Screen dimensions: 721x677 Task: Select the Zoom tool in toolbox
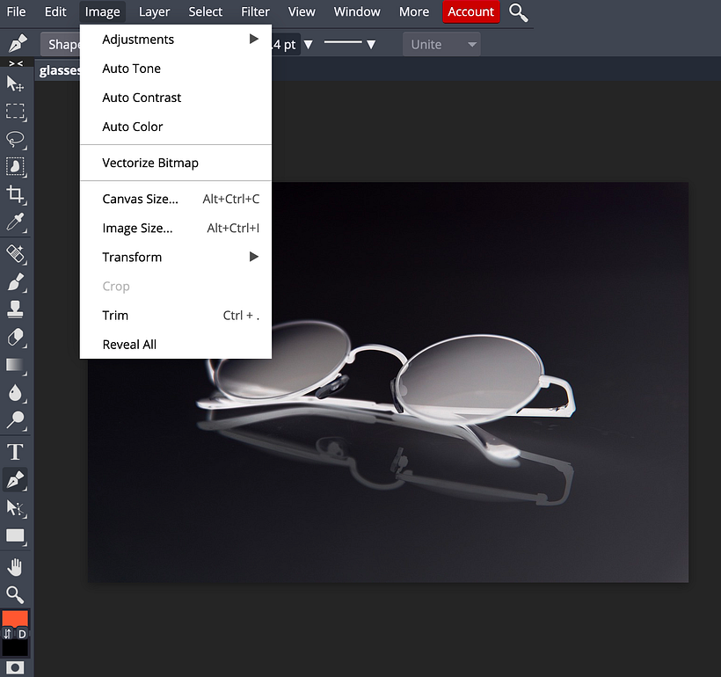[15, 594]
